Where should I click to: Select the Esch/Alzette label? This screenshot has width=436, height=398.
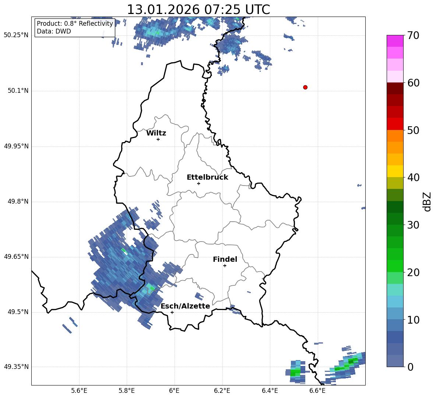185,306
